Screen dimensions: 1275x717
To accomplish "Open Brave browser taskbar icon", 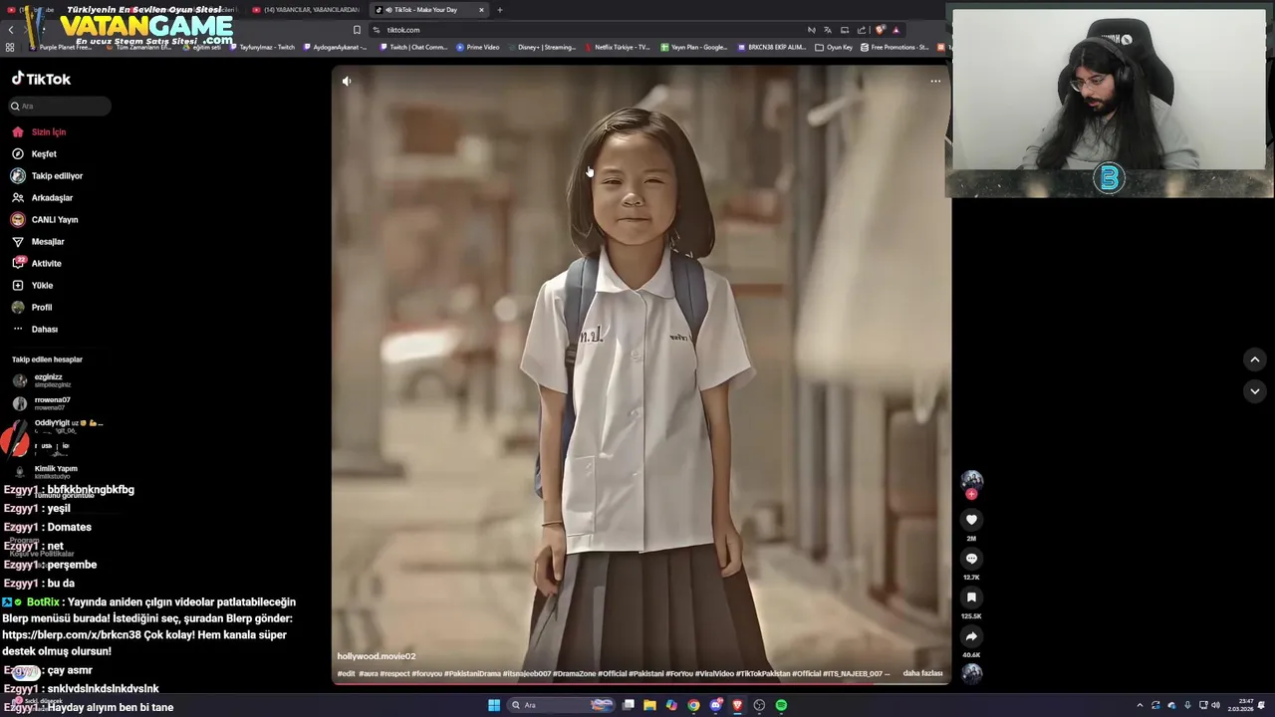I will 737,705.
